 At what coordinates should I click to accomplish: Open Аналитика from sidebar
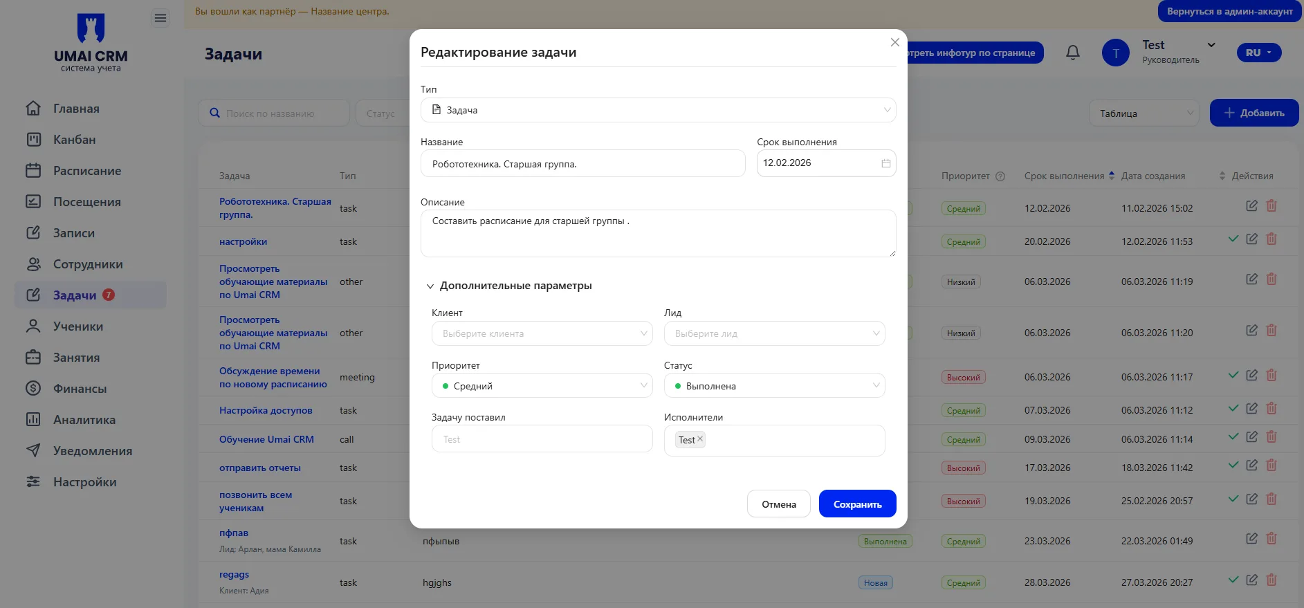point(84,420)
